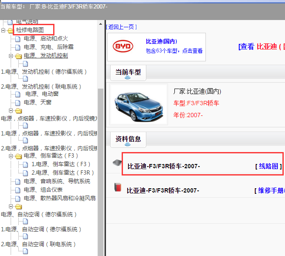Screen dimensions: 285x256
Task: Click document icon beside 电源、音响系统、导航系统
Action: click(x=17, y=181)
